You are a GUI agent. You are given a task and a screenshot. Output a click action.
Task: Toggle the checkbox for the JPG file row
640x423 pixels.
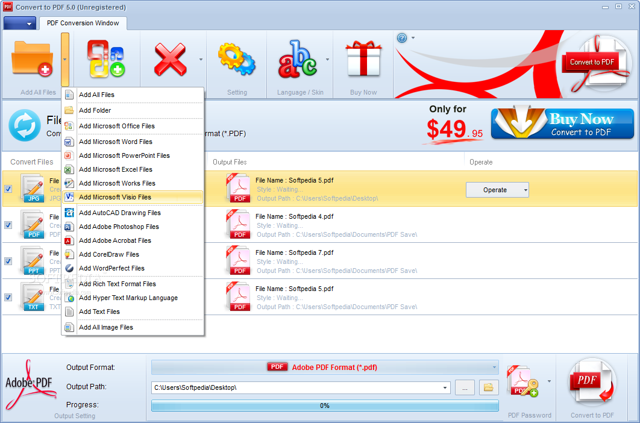point(8,189)
